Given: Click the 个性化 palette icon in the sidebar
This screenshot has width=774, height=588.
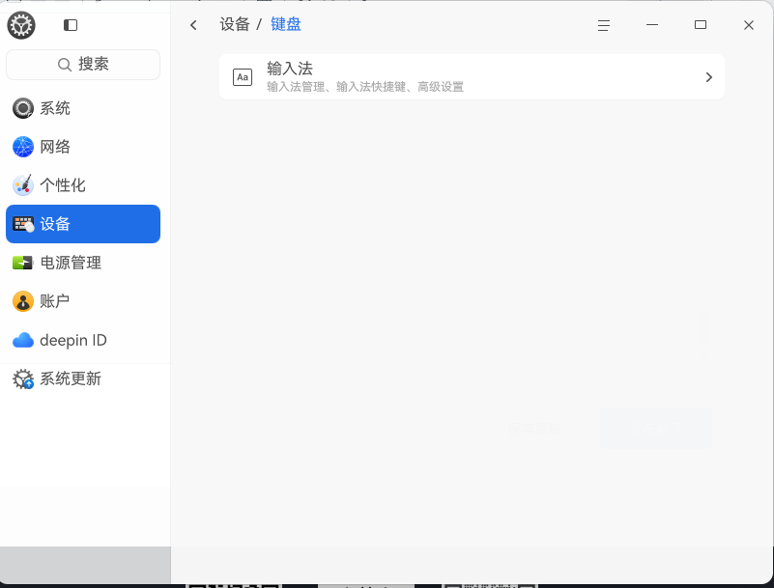Looking at the screenshot, I should coord(22,185).
